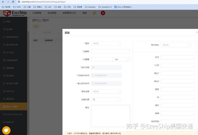Viewport: 198px width, 135px height.
Task: Click the 国家 input field
Action: [x=177, y=89]
